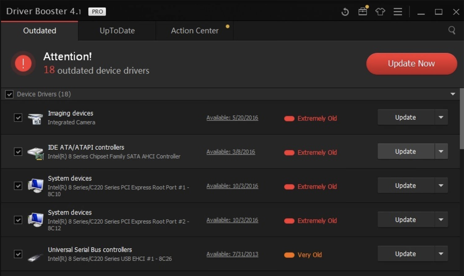The width and height of the screenshot is (464, 276).
Task: Click 'Extremely Old' text for Integrated Camera
Action: (x=317, y=118)
